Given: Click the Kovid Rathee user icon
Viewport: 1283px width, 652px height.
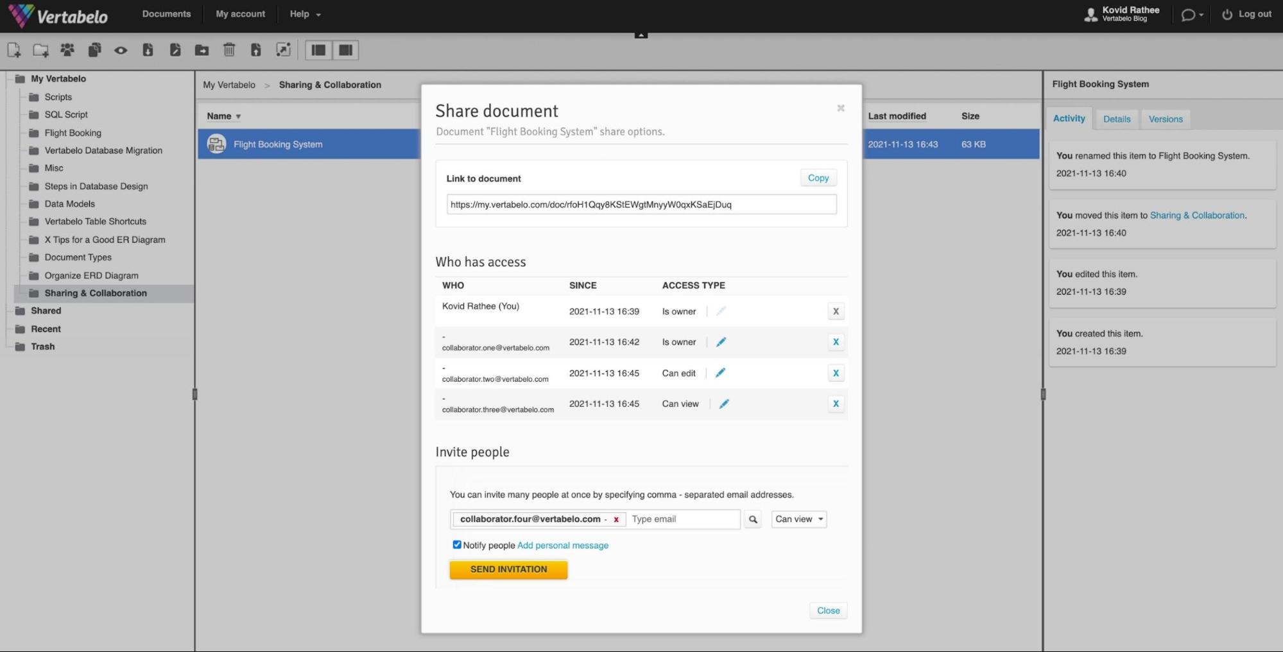Looking at the screenshot, I should point(1090,15).
